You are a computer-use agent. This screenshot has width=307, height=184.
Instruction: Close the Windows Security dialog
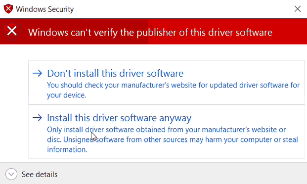298,9
